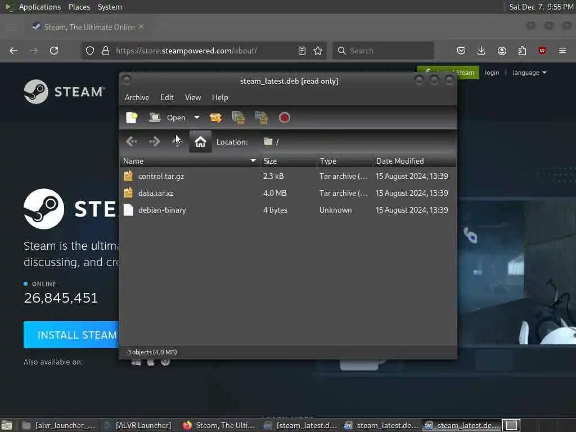Close the Steam browser tab

(141, 26)
